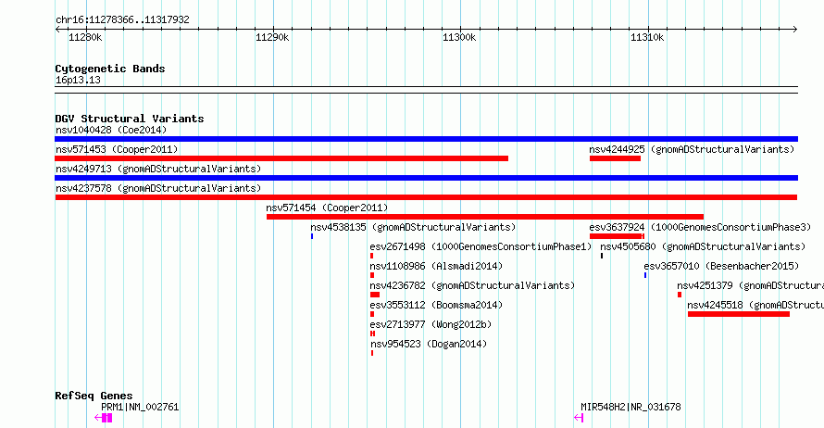Click nsv954523 (Dogan2014) label
Screen dimensions: 824x428
[429, 344]
